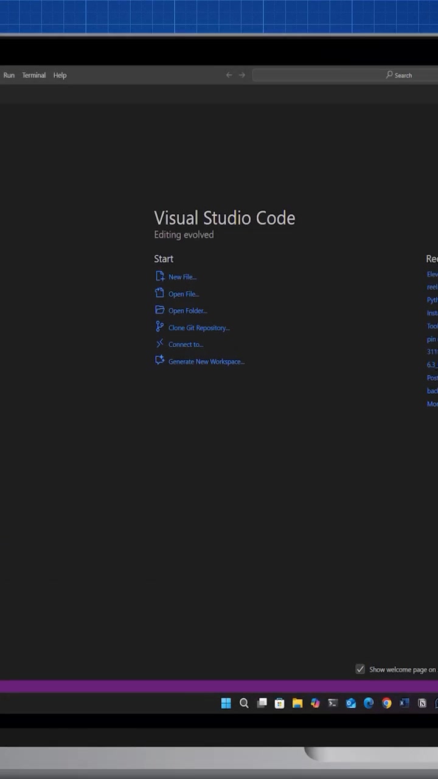Open the Windows Start menu
The image size is (438, 779).
pyautogui.click(x=226, y=703)
